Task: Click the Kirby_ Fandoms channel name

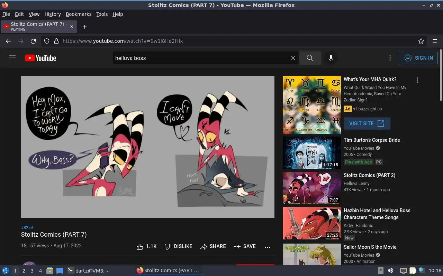Action: [358, 226]
